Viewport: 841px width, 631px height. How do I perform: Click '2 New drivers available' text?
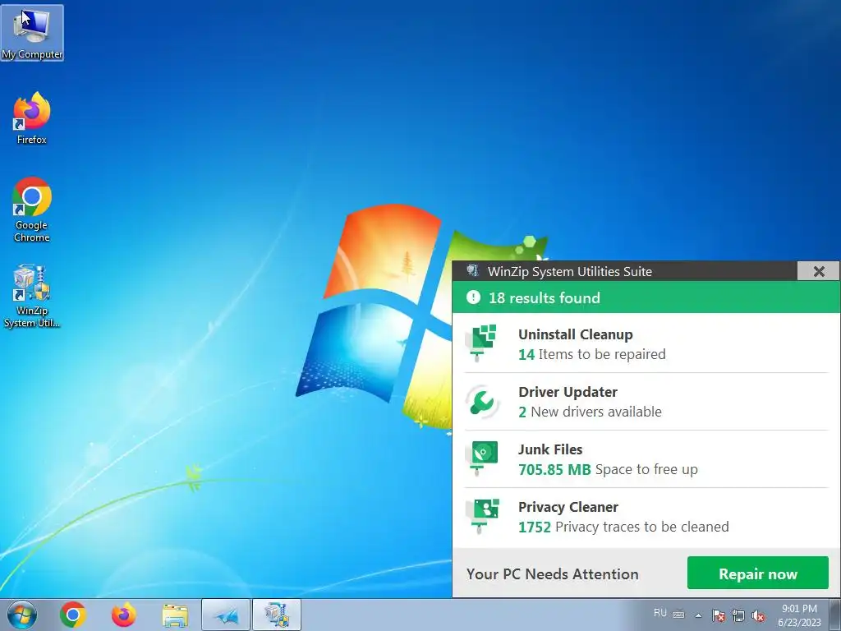tap(590, 412)
